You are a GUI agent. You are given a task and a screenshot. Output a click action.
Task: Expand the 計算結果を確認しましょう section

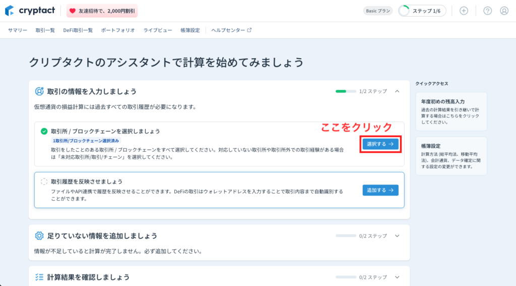tap(397, 277)
